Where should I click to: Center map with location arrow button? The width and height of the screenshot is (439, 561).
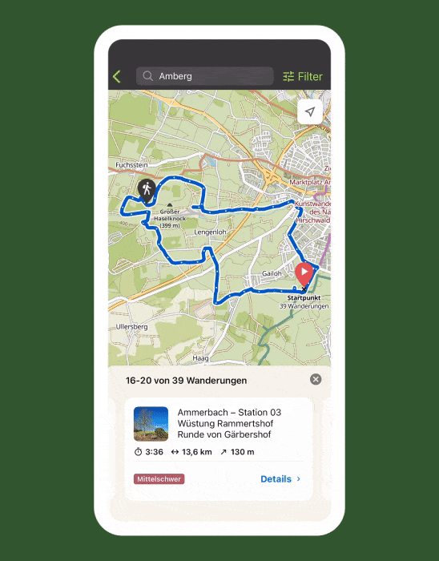click(310, 111)
